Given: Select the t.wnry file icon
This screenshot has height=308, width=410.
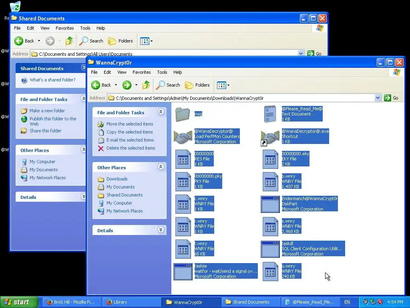Looking at the screenshot, I should point(183,249).
